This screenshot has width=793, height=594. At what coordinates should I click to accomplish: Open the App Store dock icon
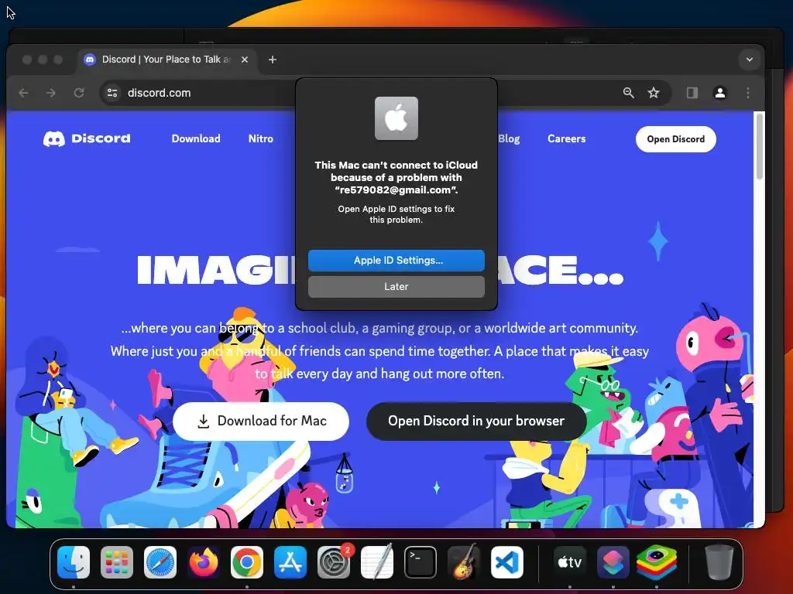[x=290, y=562]
